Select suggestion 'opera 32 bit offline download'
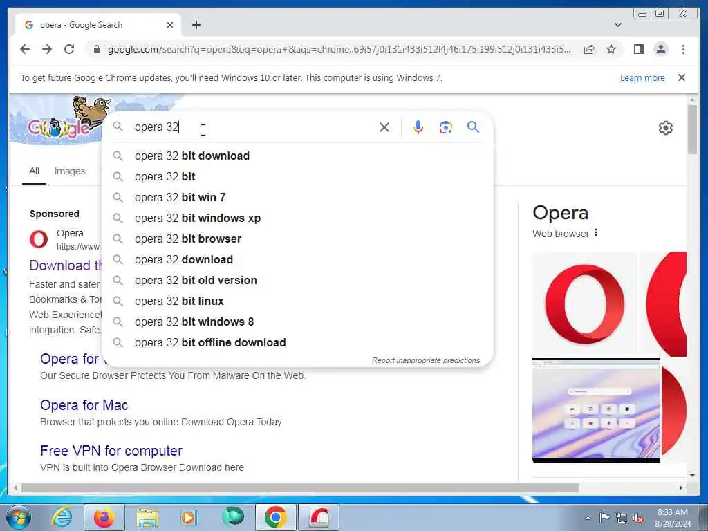The image size is (708, 531). click(x=298, y=343)
